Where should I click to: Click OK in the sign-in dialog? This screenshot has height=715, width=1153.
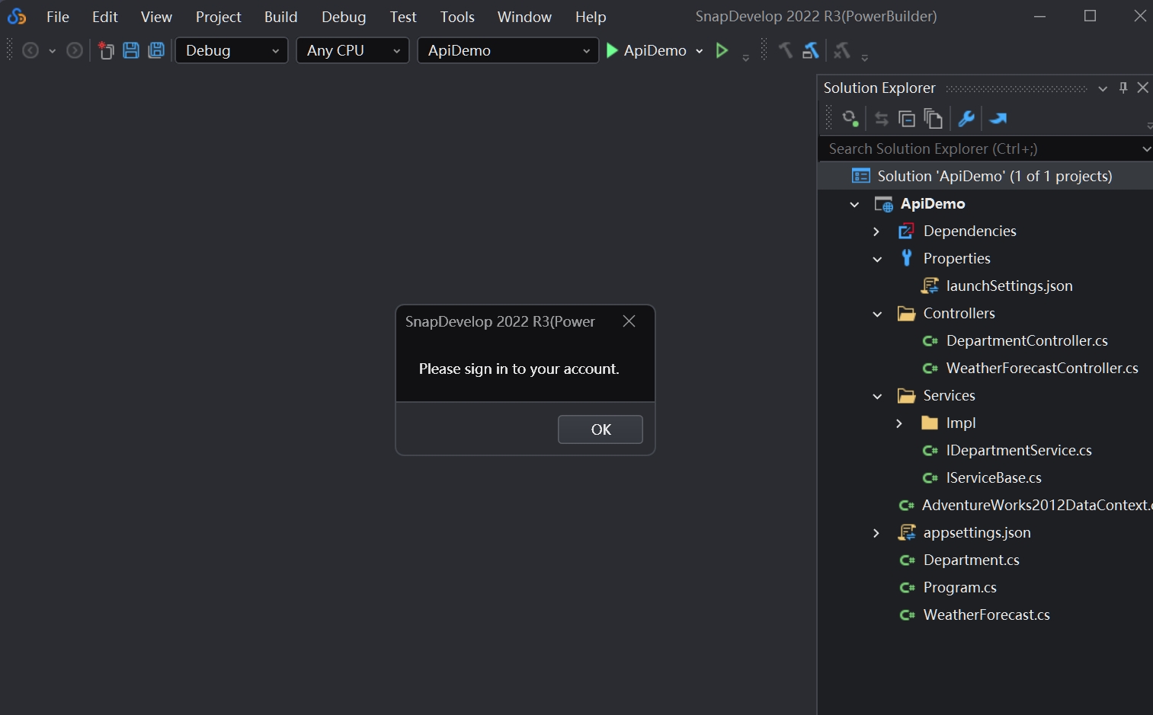(601, 429)
